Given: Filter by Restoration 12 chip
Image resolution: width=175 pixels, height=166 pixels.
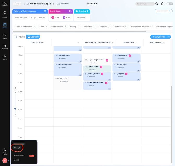Looking at the screenshot, I should coord(120,27).
